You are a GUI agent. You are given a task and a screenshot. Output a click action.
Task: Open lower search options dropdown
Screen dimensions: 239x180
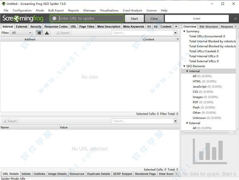[175, 121]
